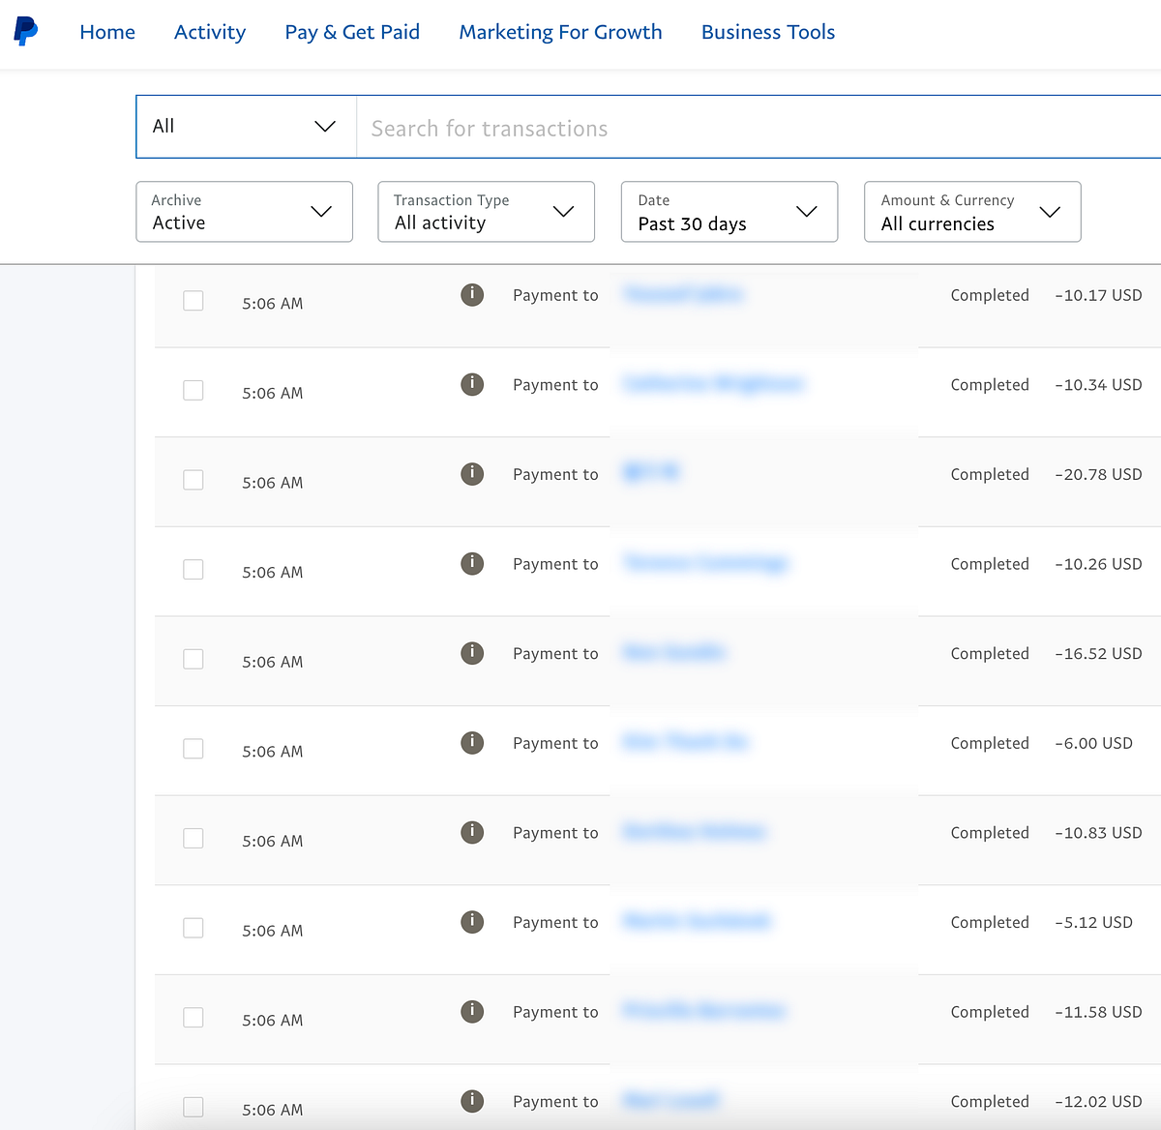
Task: Open the info icon for the -10.17 USD payment
Action: point(472,295)
